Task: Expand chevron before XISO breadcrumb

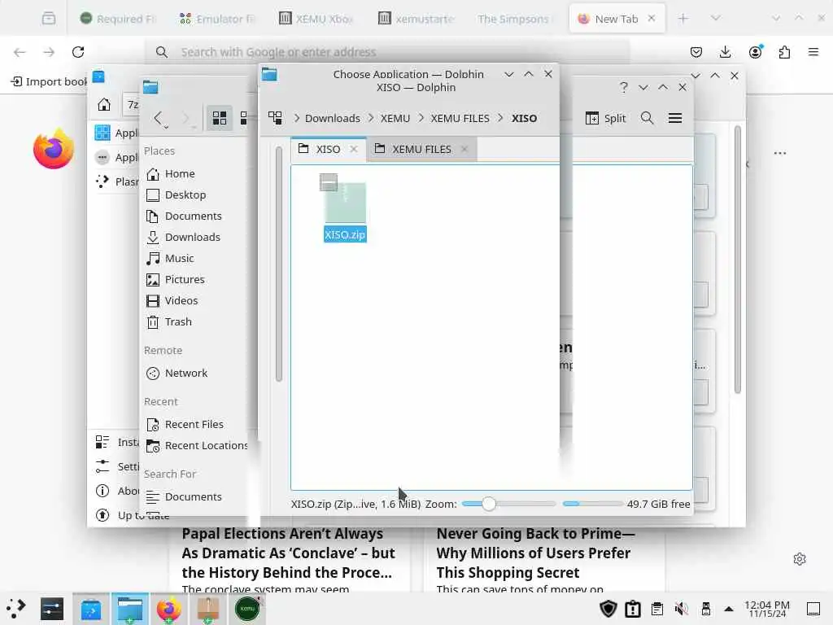Action: (500, 118)
